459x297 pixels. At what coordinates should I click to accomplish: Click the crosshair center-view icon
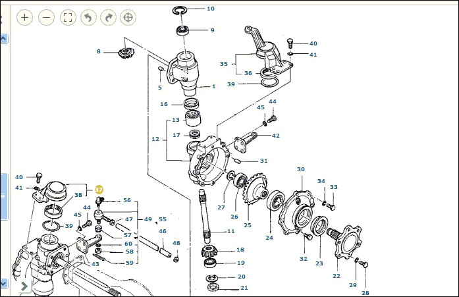128,18
